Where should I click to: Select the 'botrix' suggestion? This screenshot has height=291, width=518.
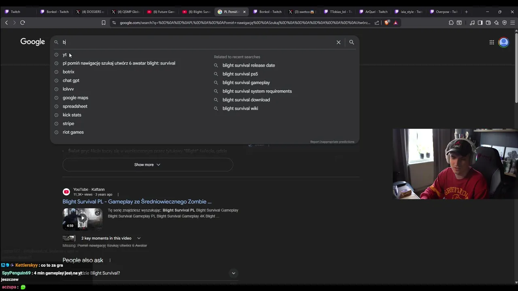68,72
